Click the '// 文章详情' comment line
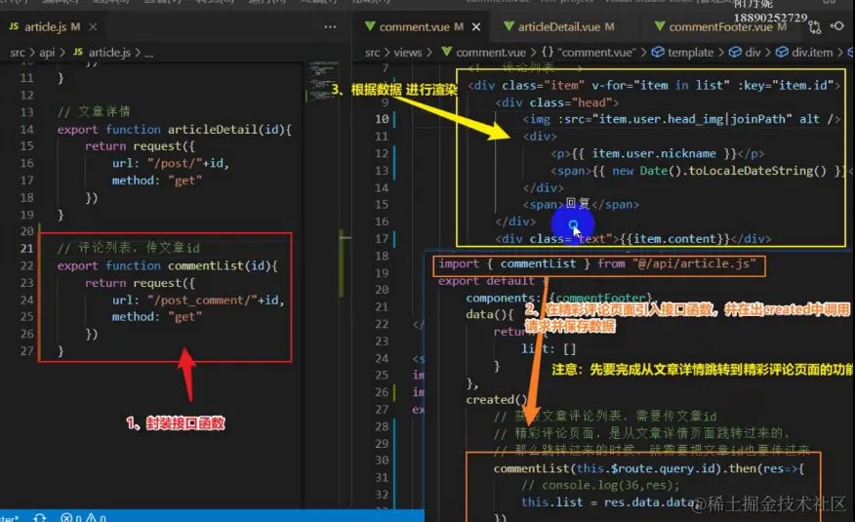This screenshot has height=522, width=855. (94, 111)
